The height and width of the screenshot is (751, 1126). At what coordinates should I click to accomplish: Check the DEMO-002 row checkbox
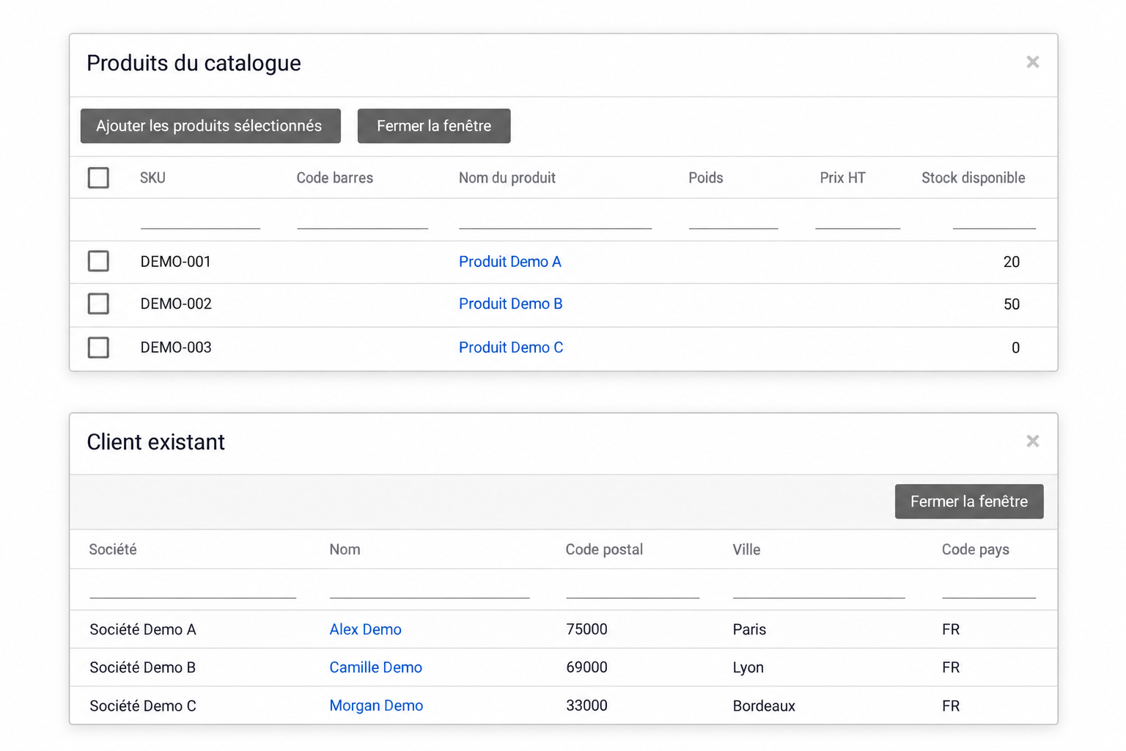click(x=98, y=304)
